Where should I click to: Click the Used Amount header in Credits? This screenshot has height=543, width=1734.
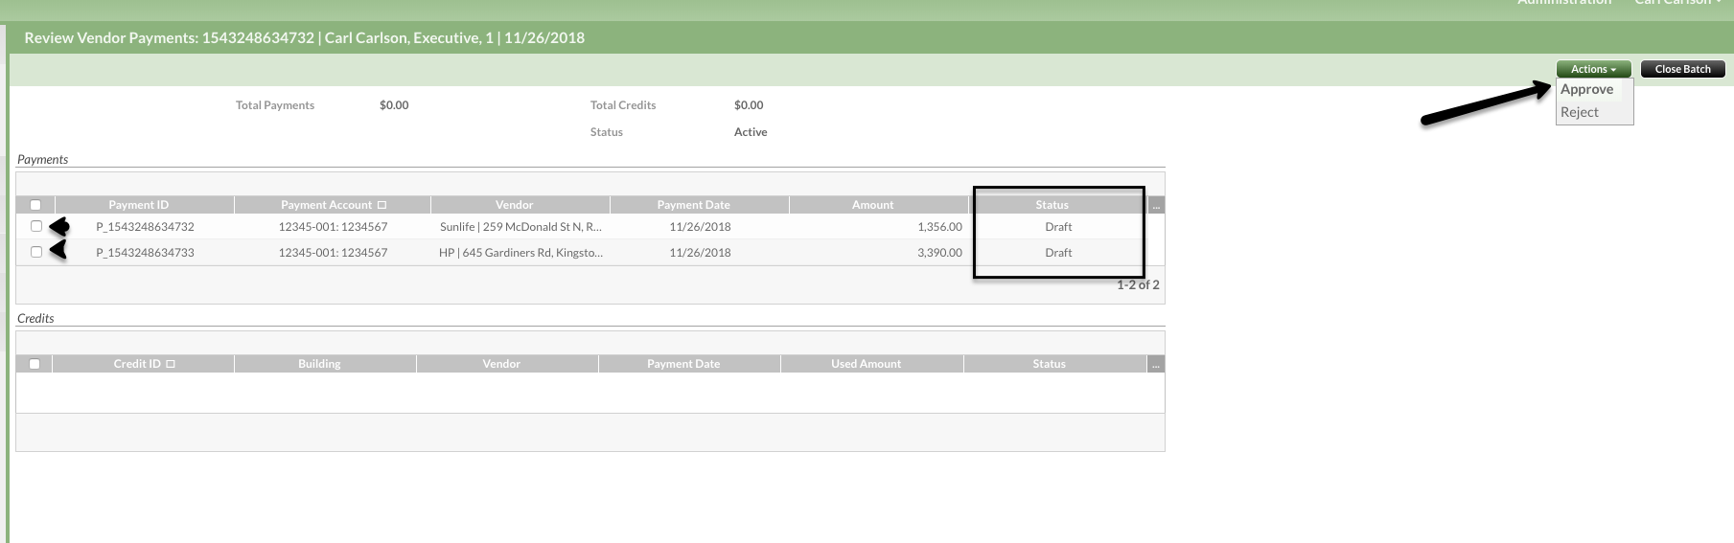click(x=866, y=364)
